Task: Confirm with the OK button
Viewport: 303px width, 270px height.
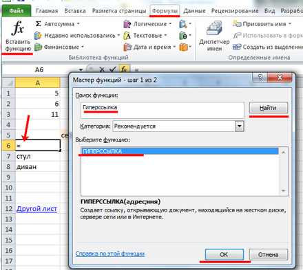Action: coord(224,254)
